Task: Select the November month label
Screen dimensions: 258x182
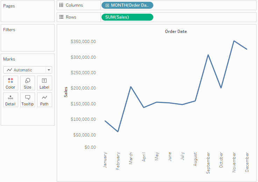Action: coord(234,162)
